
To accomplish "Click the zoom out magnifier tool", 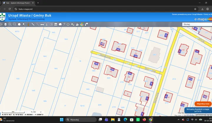I will [x=14, y=24].
